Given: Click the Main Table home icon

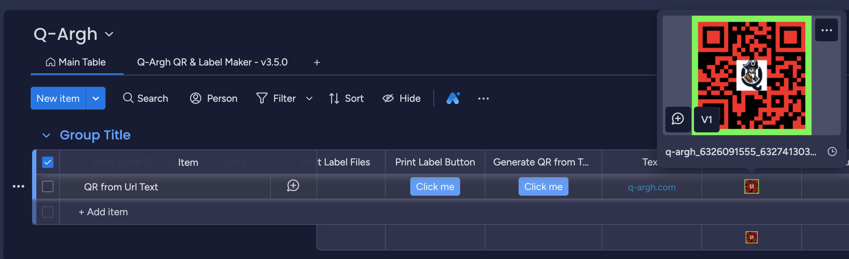Looking at the screenshot, I should pyautogui.click(x=50, y=62).
